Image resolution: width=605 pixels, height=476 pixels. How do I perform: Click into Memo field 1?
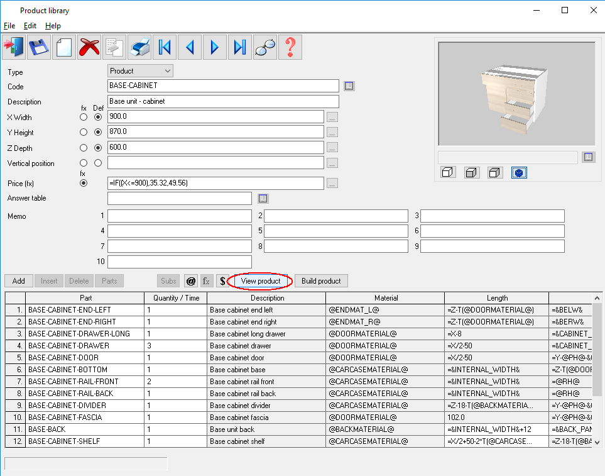point(180,216)
